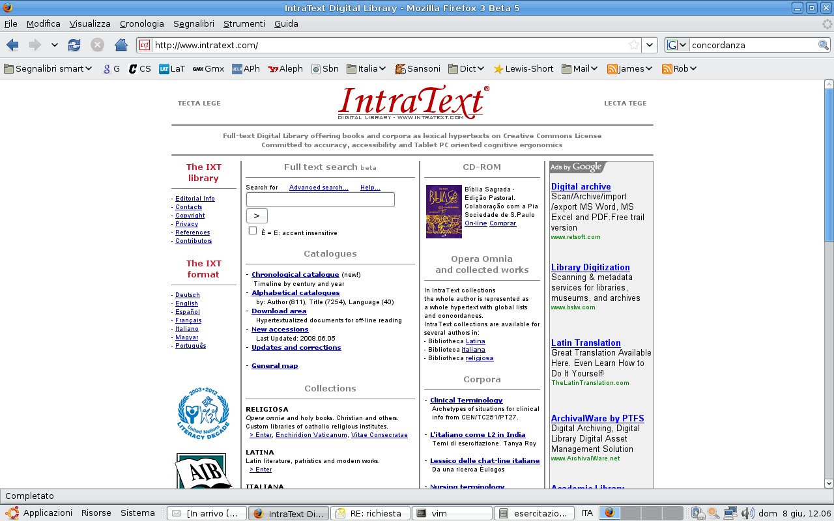Open the Segnalibri menu

pos(194,23)
